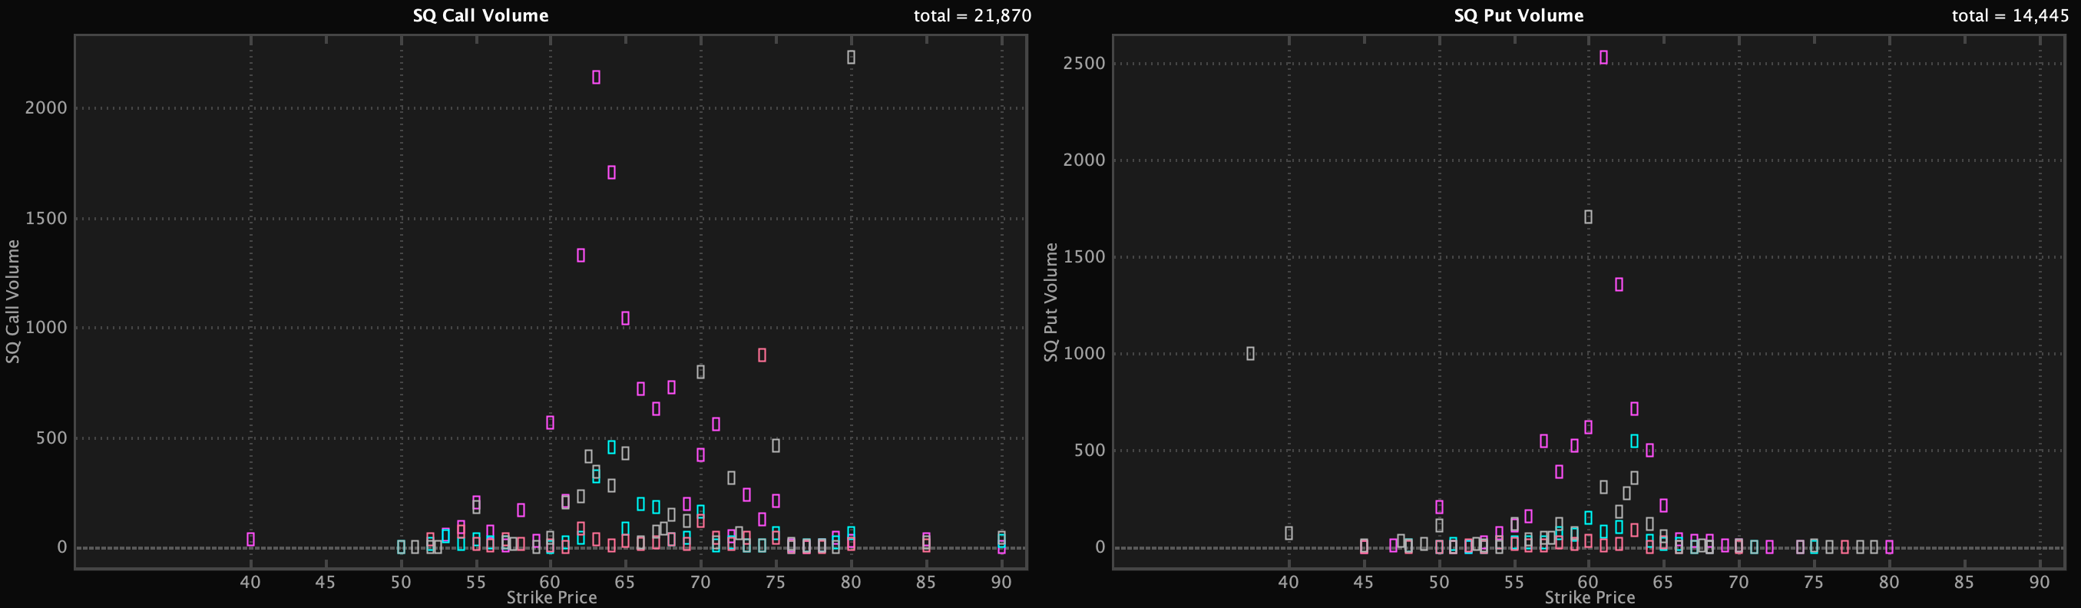Image resolution: width=2081 pixels, height=608 pixels.
Task: Select magenta call marker at strike 64 near 1700
Action: 611,173
